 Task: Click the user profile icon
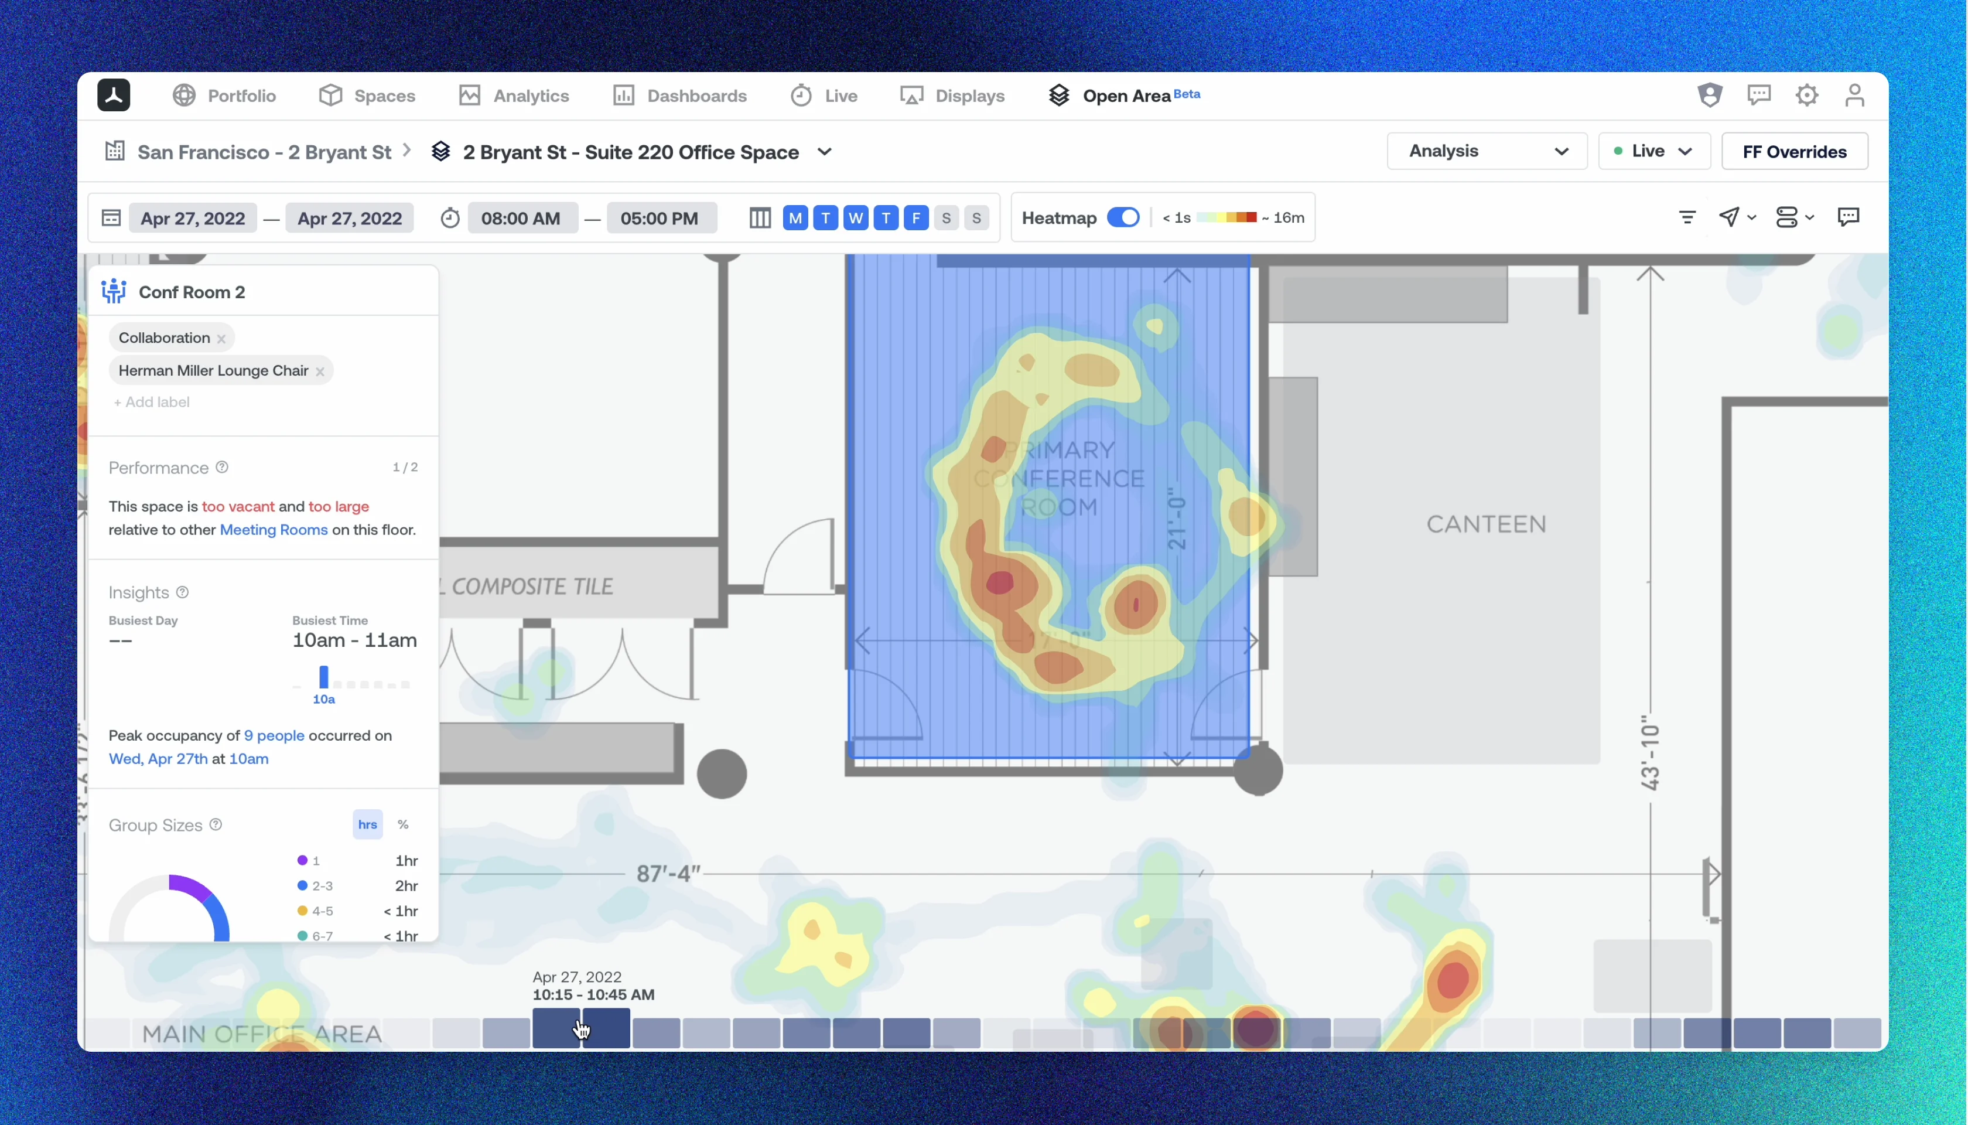pos(1854,96)
